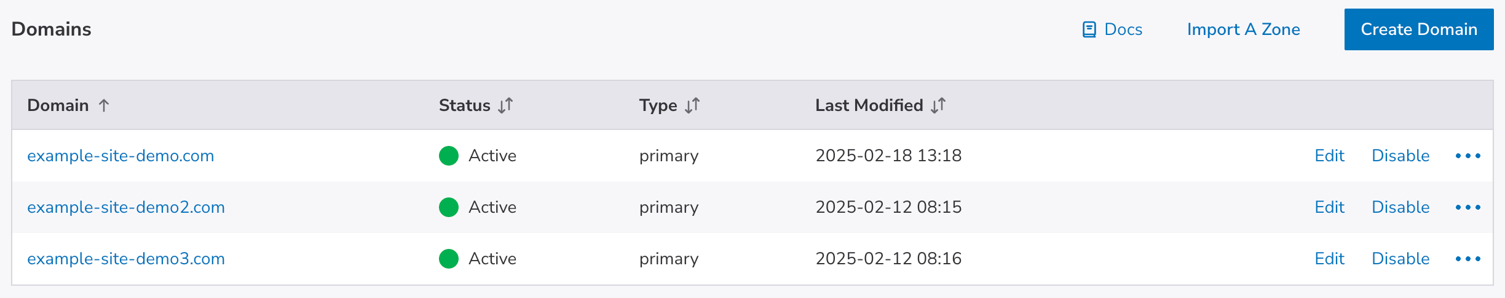Click the Type sort arrows icon
1505x298 pixels.
[x=692, y=105]
